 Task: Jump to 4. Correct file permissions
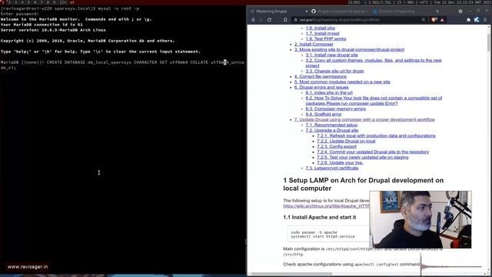pyautogui.click(x=321, y=76)
